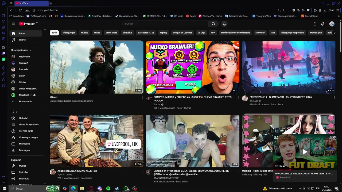Open SoundCloud bookmark
Image resolution: width=342 pixels, height=192 pixels.
coord(309,16)
